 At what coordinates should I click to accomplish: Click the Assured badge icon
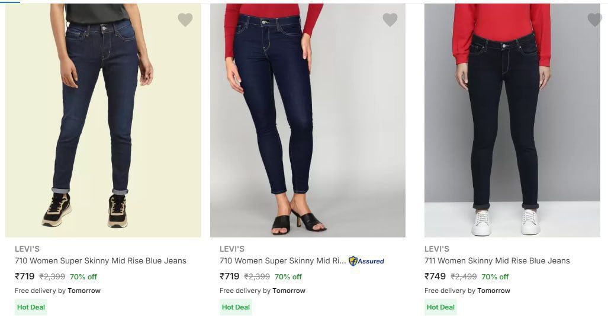353,261
